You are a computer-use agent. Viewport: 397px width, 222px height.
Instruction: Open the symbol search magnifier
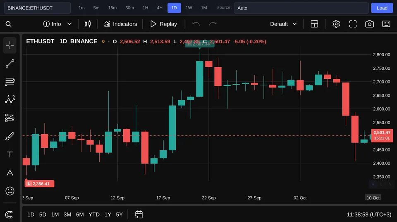(x=8, y=24)
